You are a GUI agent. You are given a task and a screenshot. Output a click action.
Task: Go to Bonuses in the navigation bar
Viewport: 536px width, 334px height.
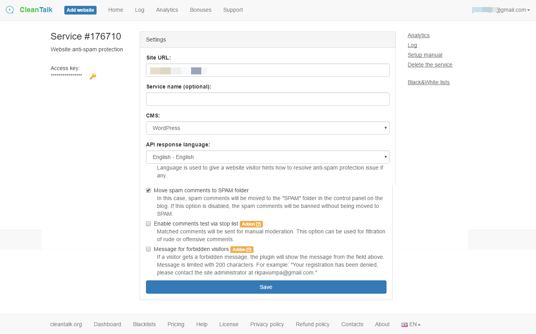click(201, 10)
